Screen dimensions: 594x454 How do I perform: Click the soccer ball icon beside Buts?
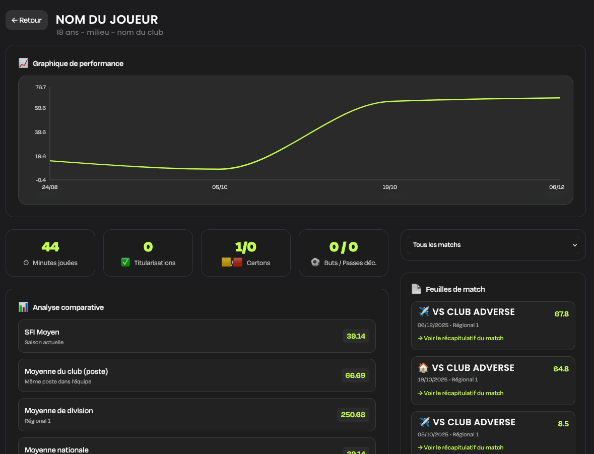(x=315, y=263)
